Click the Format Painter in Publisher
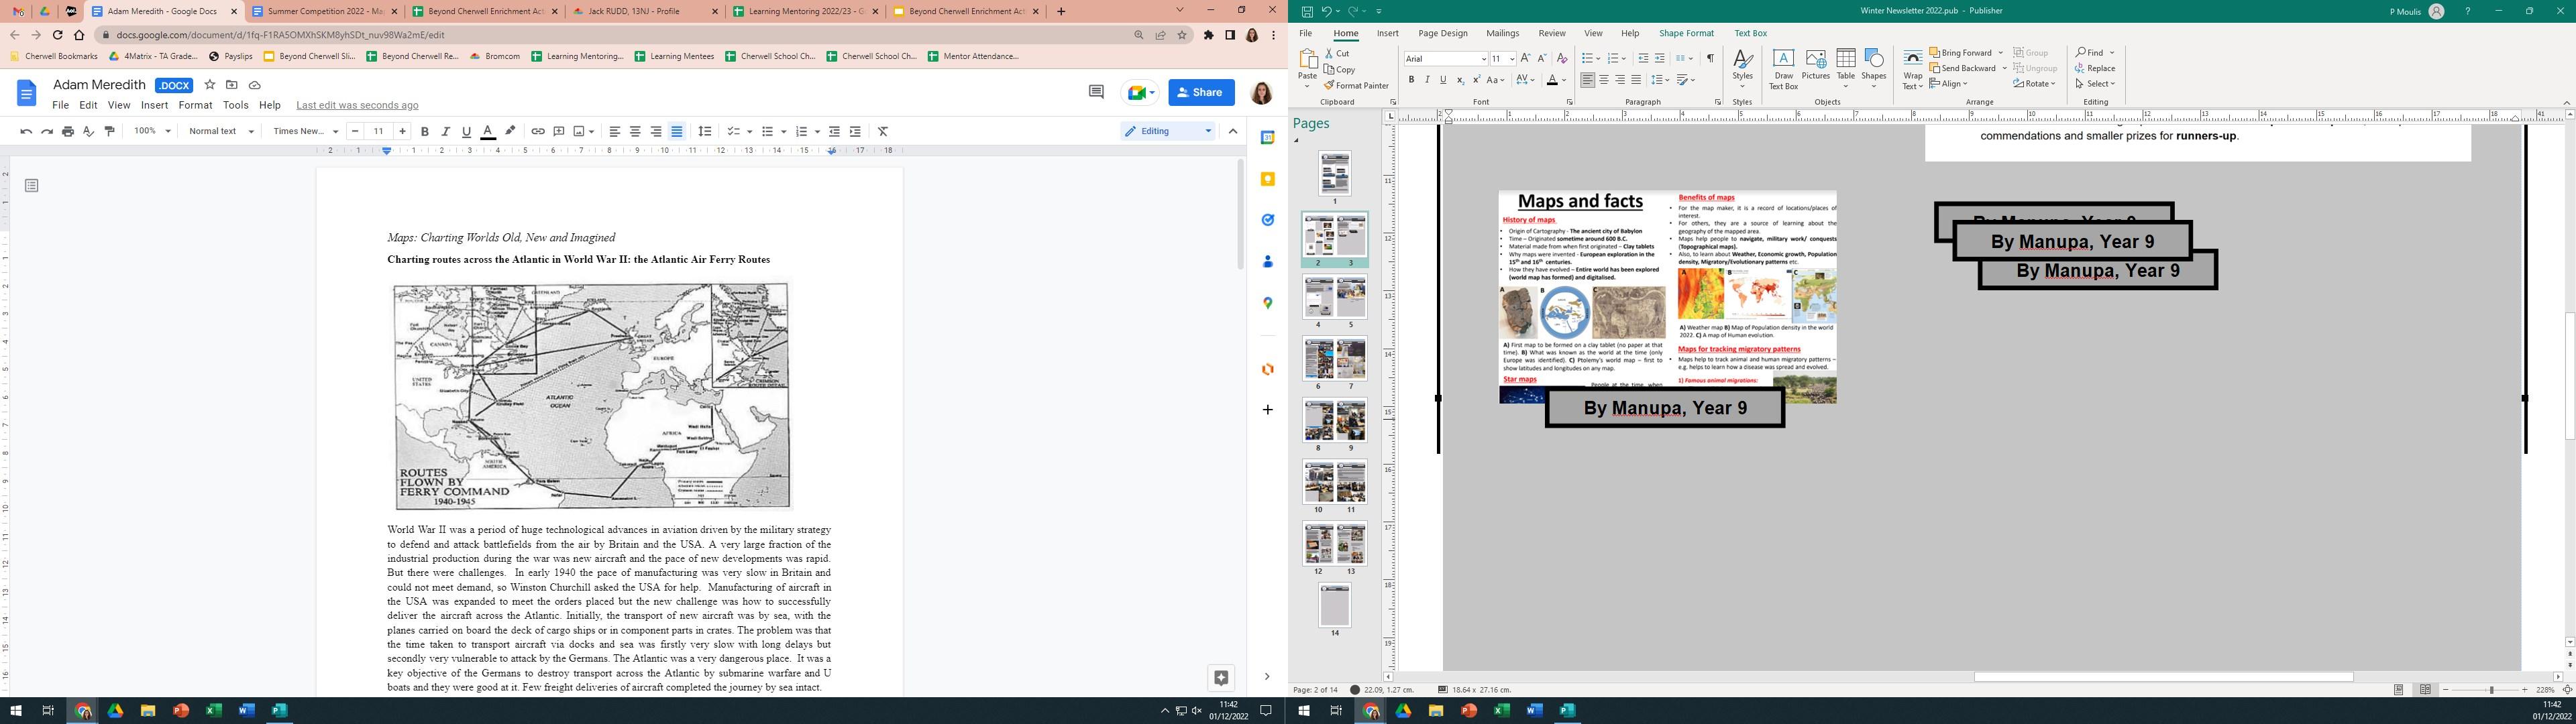The image size is (2576, 724). pyautogui.click(x=1355, y=86)
